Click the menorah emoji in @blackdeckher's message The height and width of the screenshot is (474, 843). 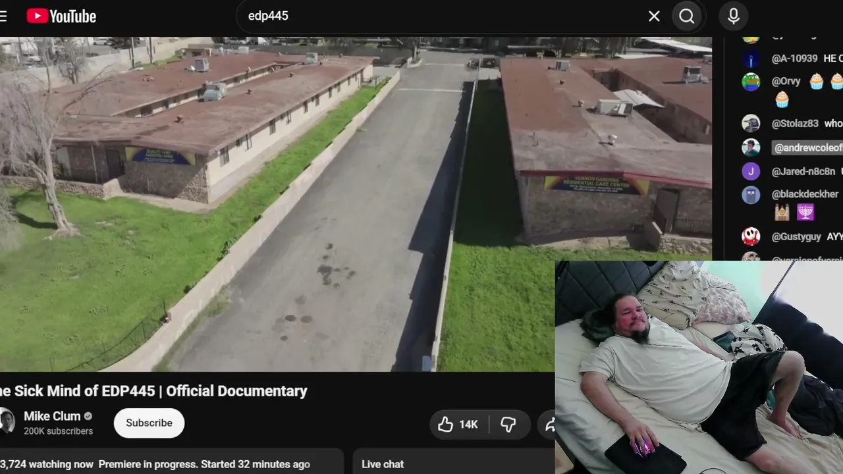coord(805,212)
